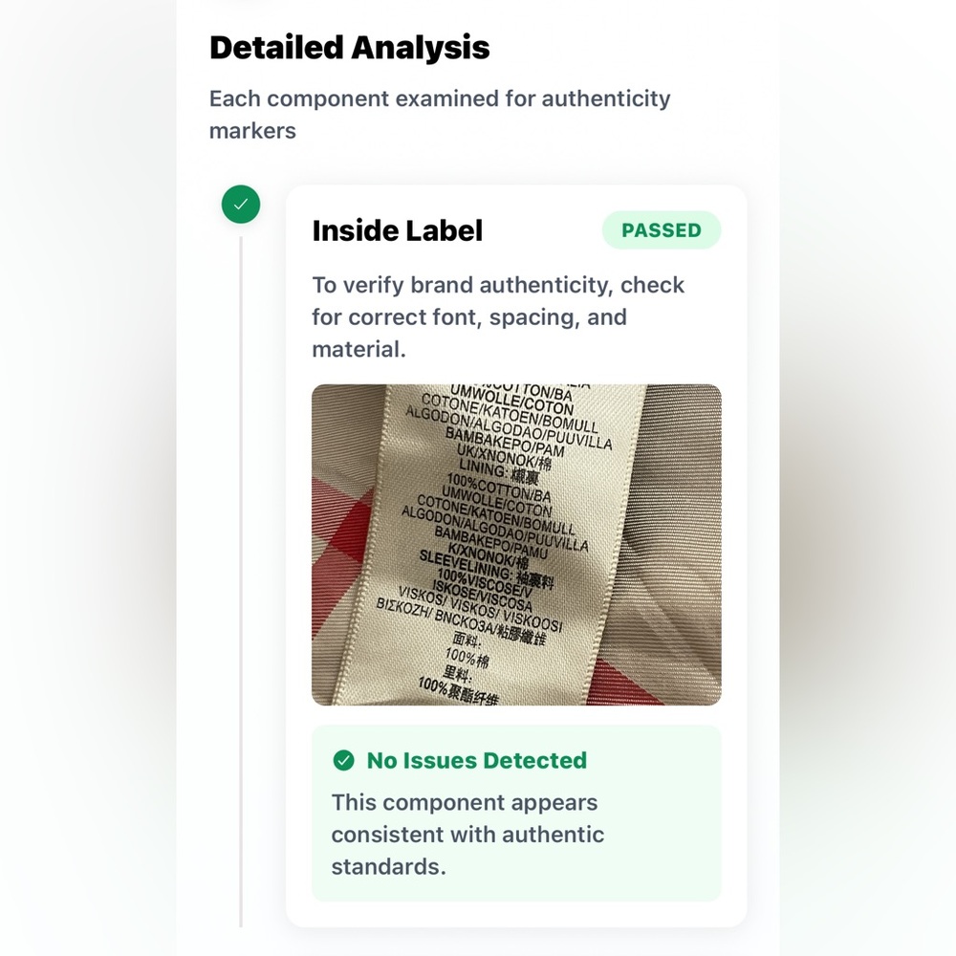Click the 100%棉 text on the label
This screenshot has width=956, height=956.
[x=466, y=658]
